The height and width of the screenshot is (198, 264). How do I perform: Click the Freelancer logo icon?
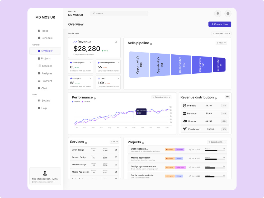click(185, 129)
